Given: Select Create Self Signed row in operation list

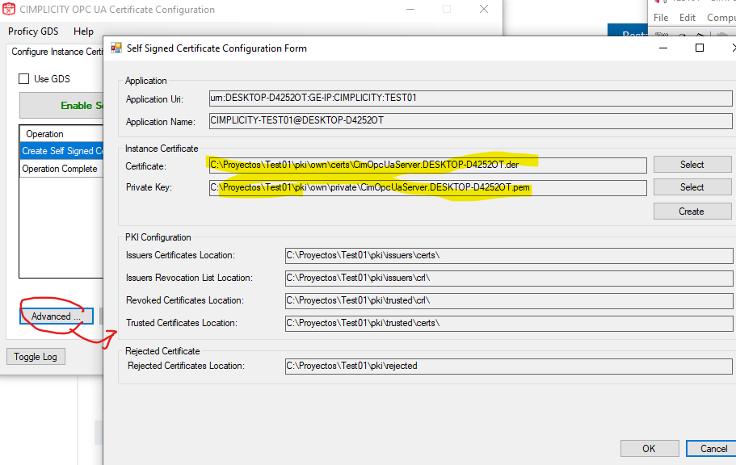Looking at the screenshot, I should pos(61,151).
